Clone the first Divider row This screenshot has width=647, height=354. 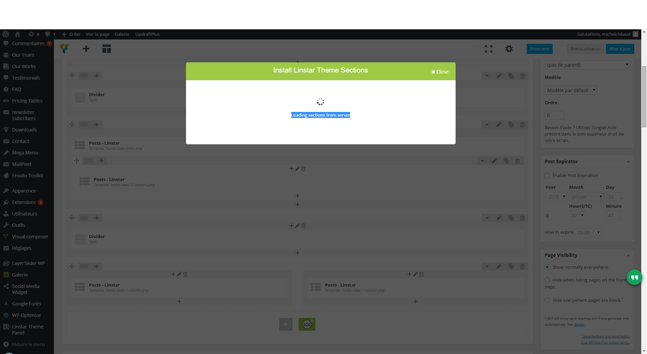coord(511,76)
